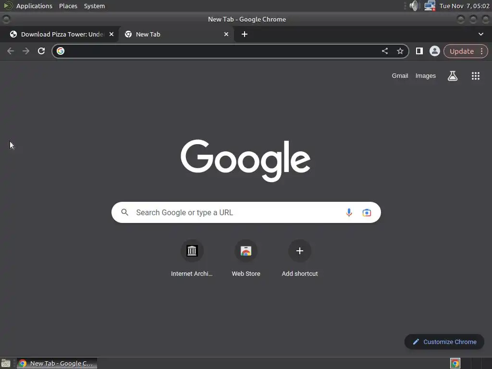Screen dimensions: 492x369
Task: Click the Add shortcut plus tile
Action: [300, 259]
